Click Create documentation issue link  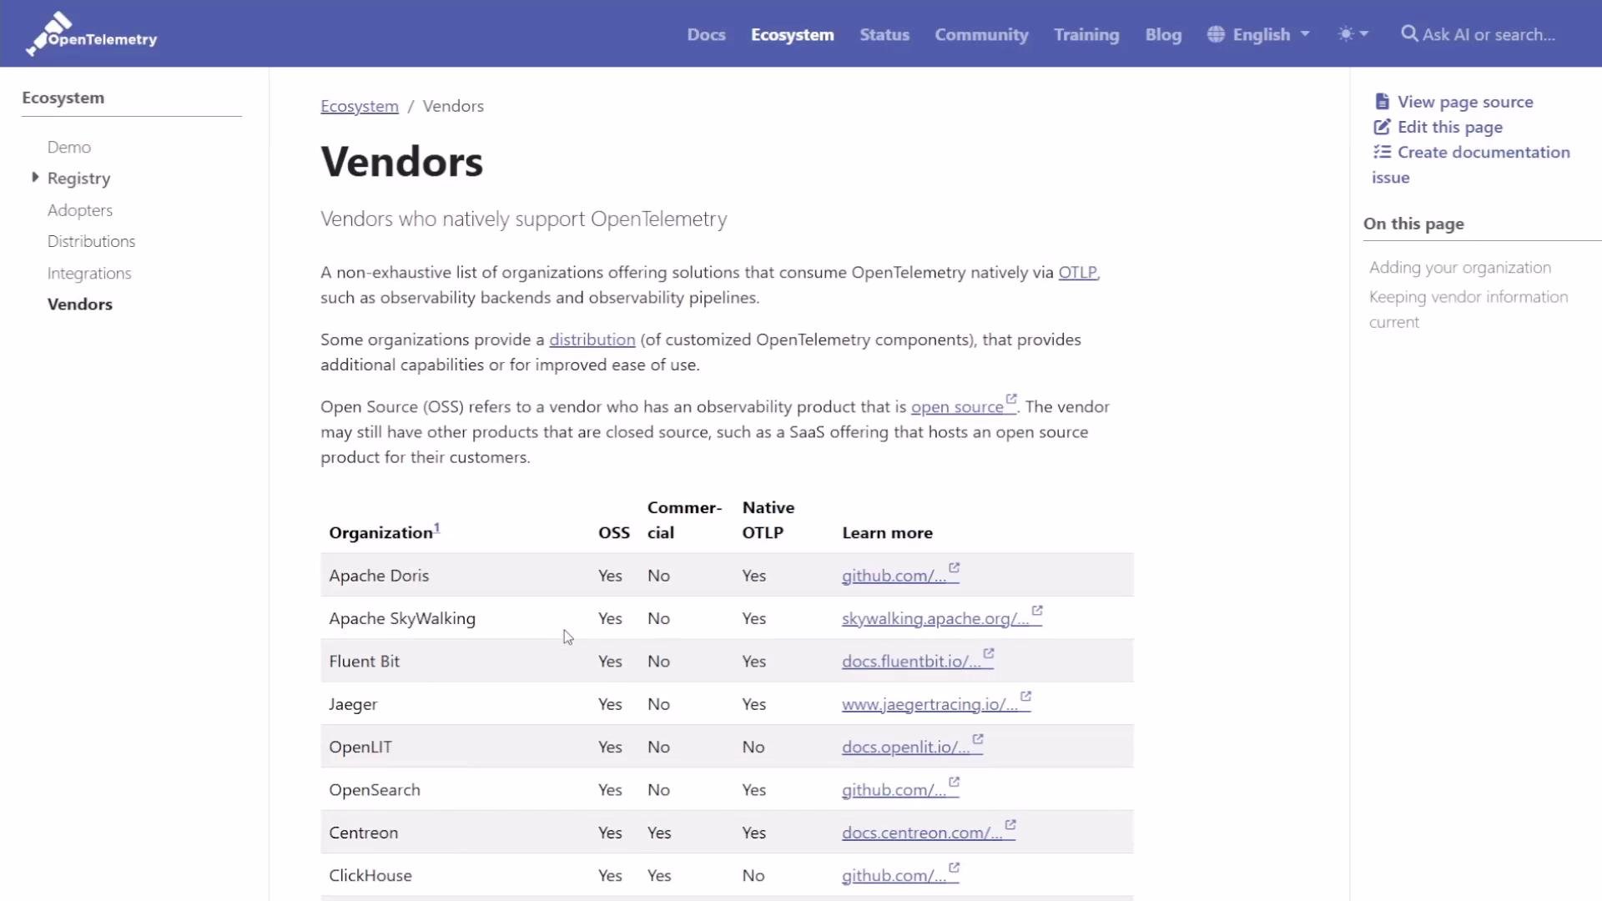pyautogui.click(x=1471, y=164)
